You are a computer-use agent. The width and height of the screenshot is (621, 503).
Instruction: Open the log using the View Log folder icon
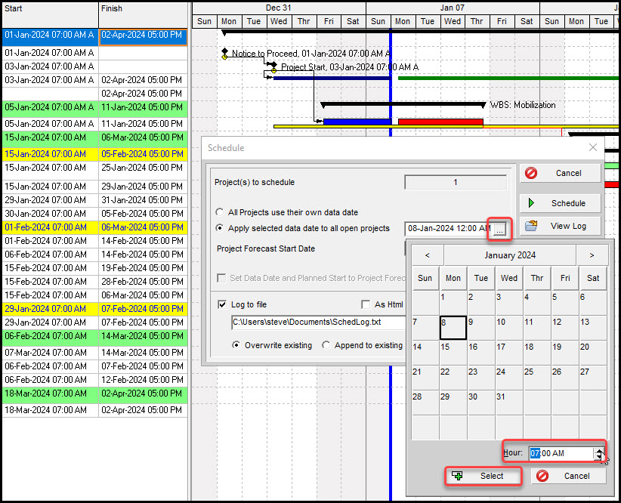[531, 226]
